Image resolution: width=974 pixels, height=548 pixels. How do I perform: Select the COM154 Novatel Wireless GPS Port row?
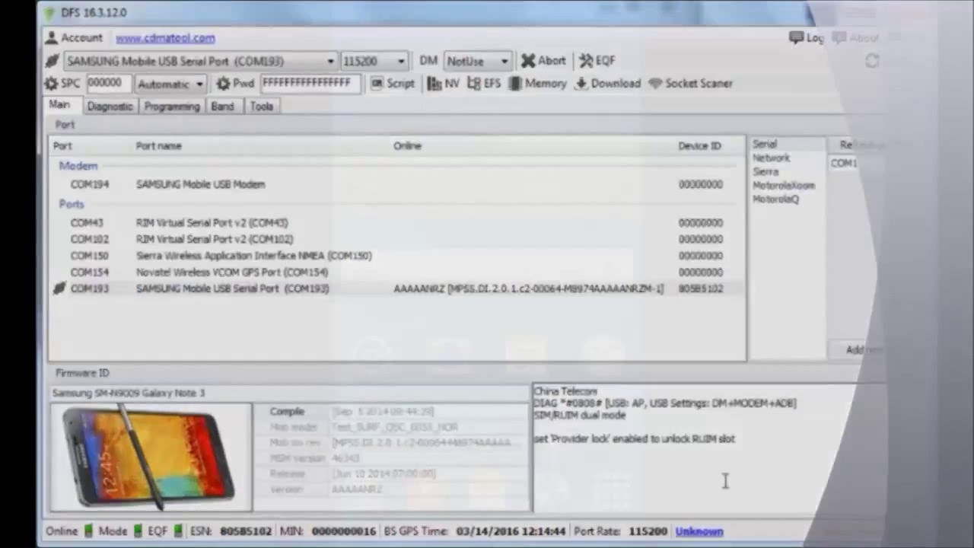pos(396,272)
